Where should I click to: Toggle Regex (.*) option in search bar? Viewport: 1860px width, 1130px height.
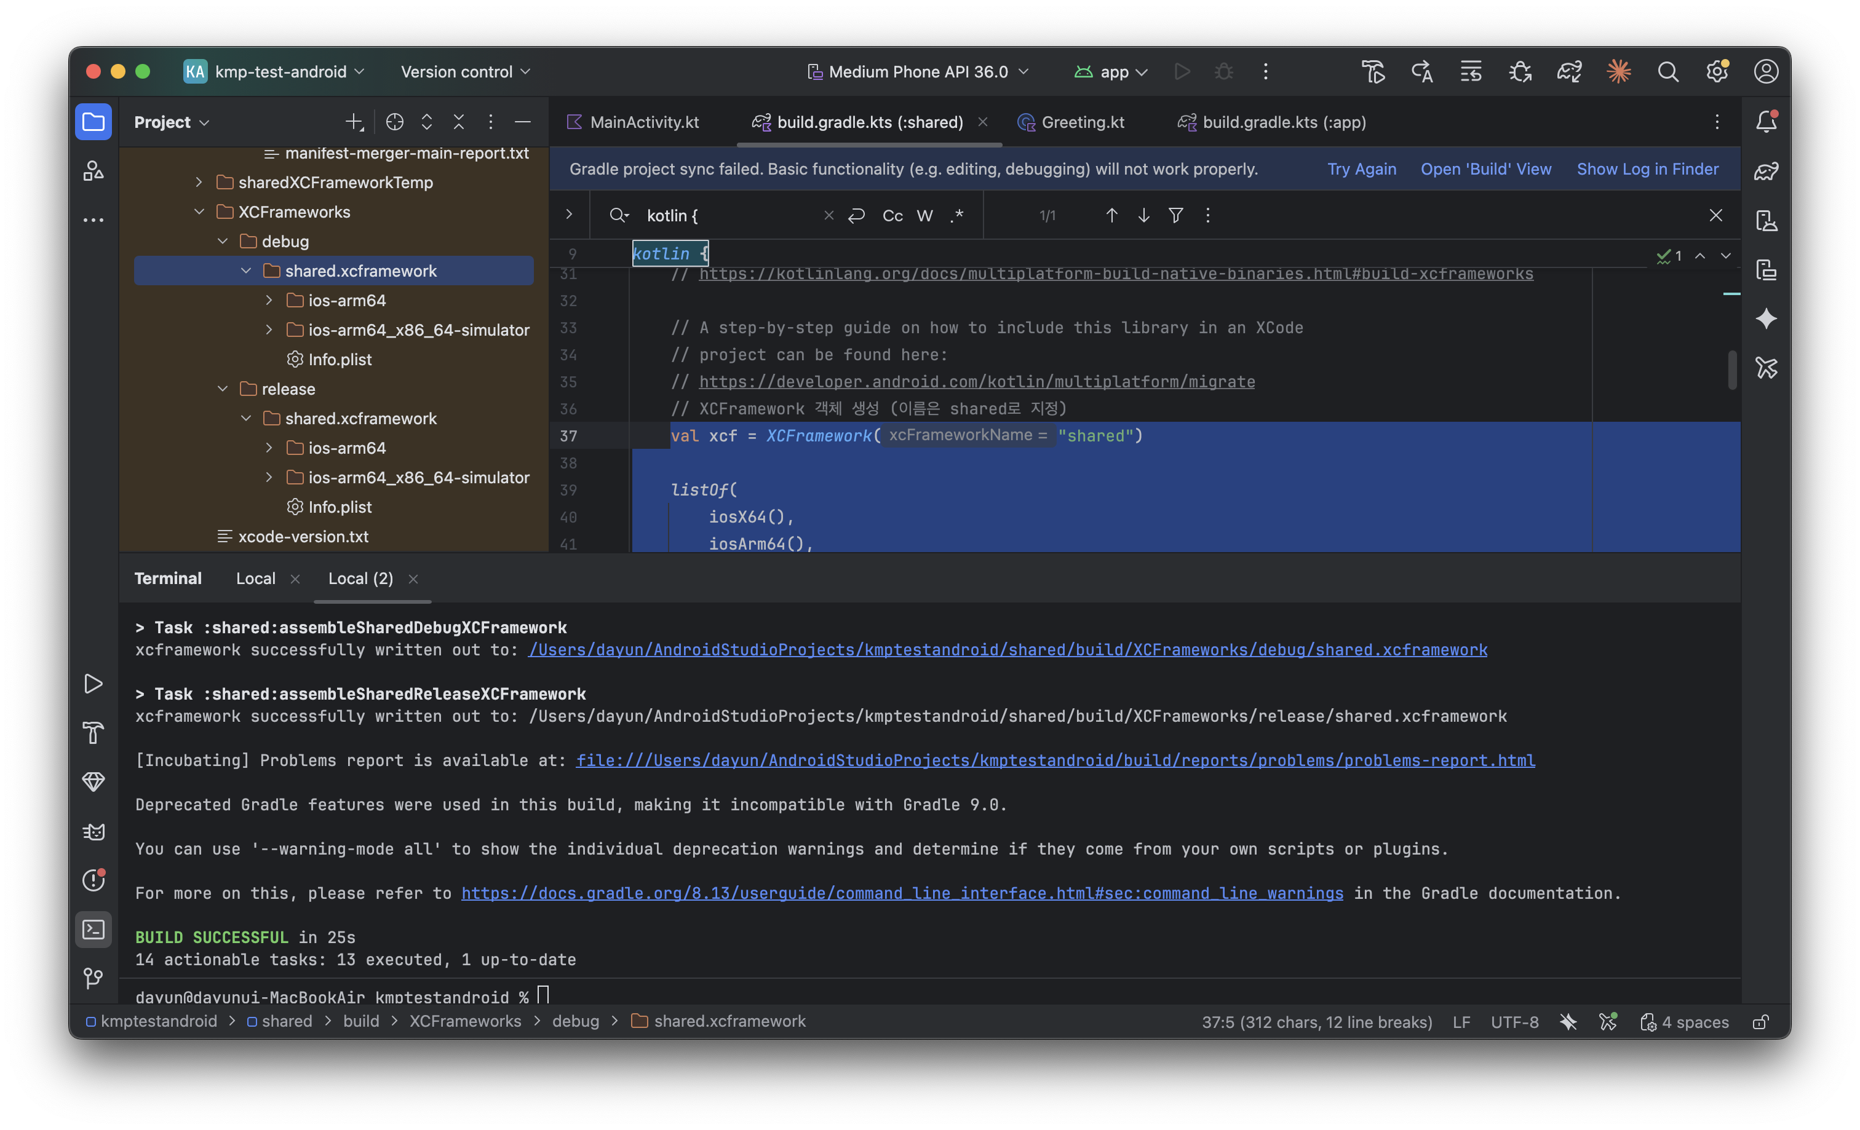pyautogui.click(x=957, y=216)
